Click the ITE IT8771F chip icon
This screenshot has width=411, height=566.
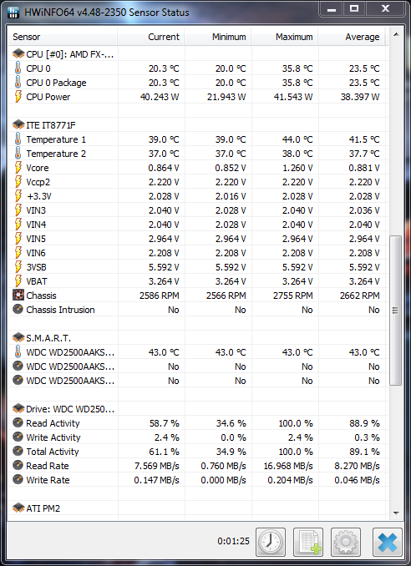18,125
